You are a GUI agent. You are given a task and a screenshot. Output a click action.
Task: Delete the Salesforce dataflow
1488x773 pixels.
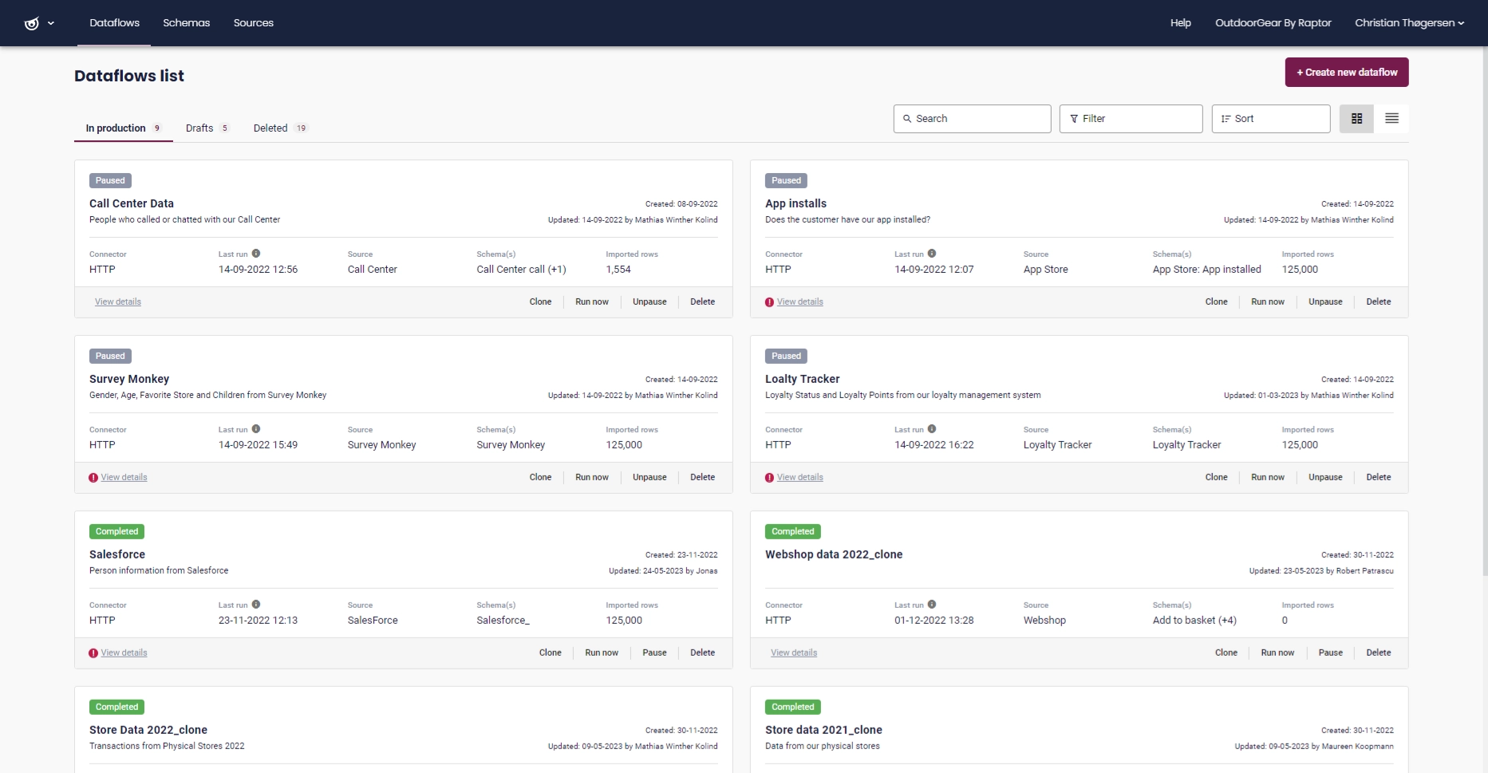click(702, 653)
